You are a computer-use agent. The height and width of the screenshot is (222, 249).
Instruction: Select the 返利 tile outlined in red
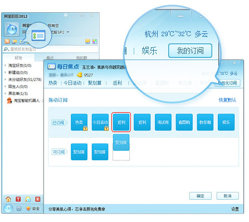pyautogui.click(x=121, y=122)
